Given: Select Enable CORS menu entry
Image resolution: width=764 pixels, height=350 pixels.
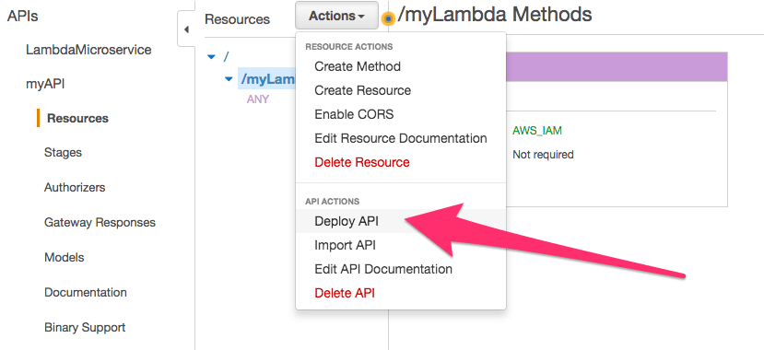Looking at the screenshot, I should click(354, 114).
